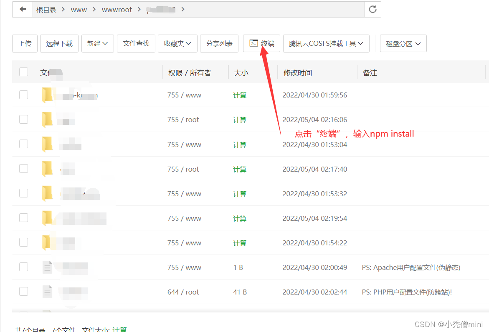Check the row dated 2022/05/04 02:19:54
The width and height of the screenshot is (489, 332).
(24, 217)
